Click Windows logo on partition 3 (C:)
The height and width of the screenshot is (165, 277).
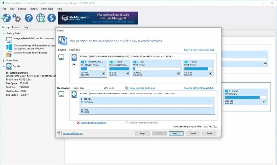(x=135, y=62)
